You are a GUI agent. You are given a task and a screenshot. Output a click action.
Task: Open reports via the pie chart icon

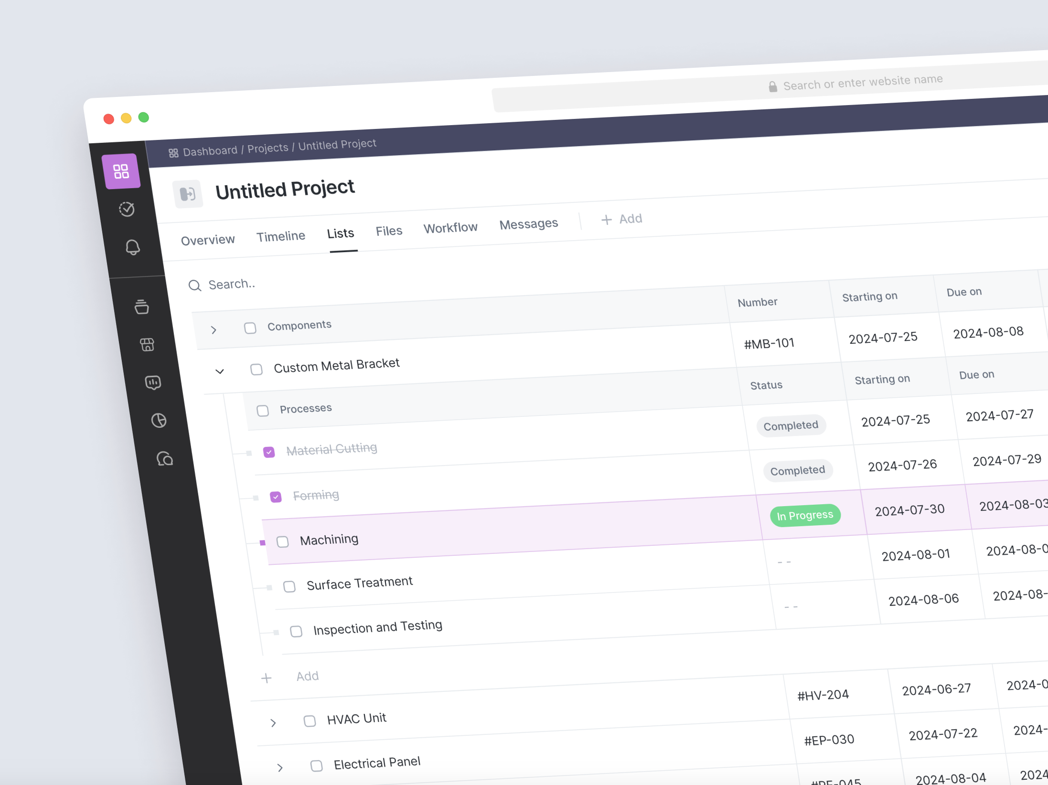coord(159,420)
